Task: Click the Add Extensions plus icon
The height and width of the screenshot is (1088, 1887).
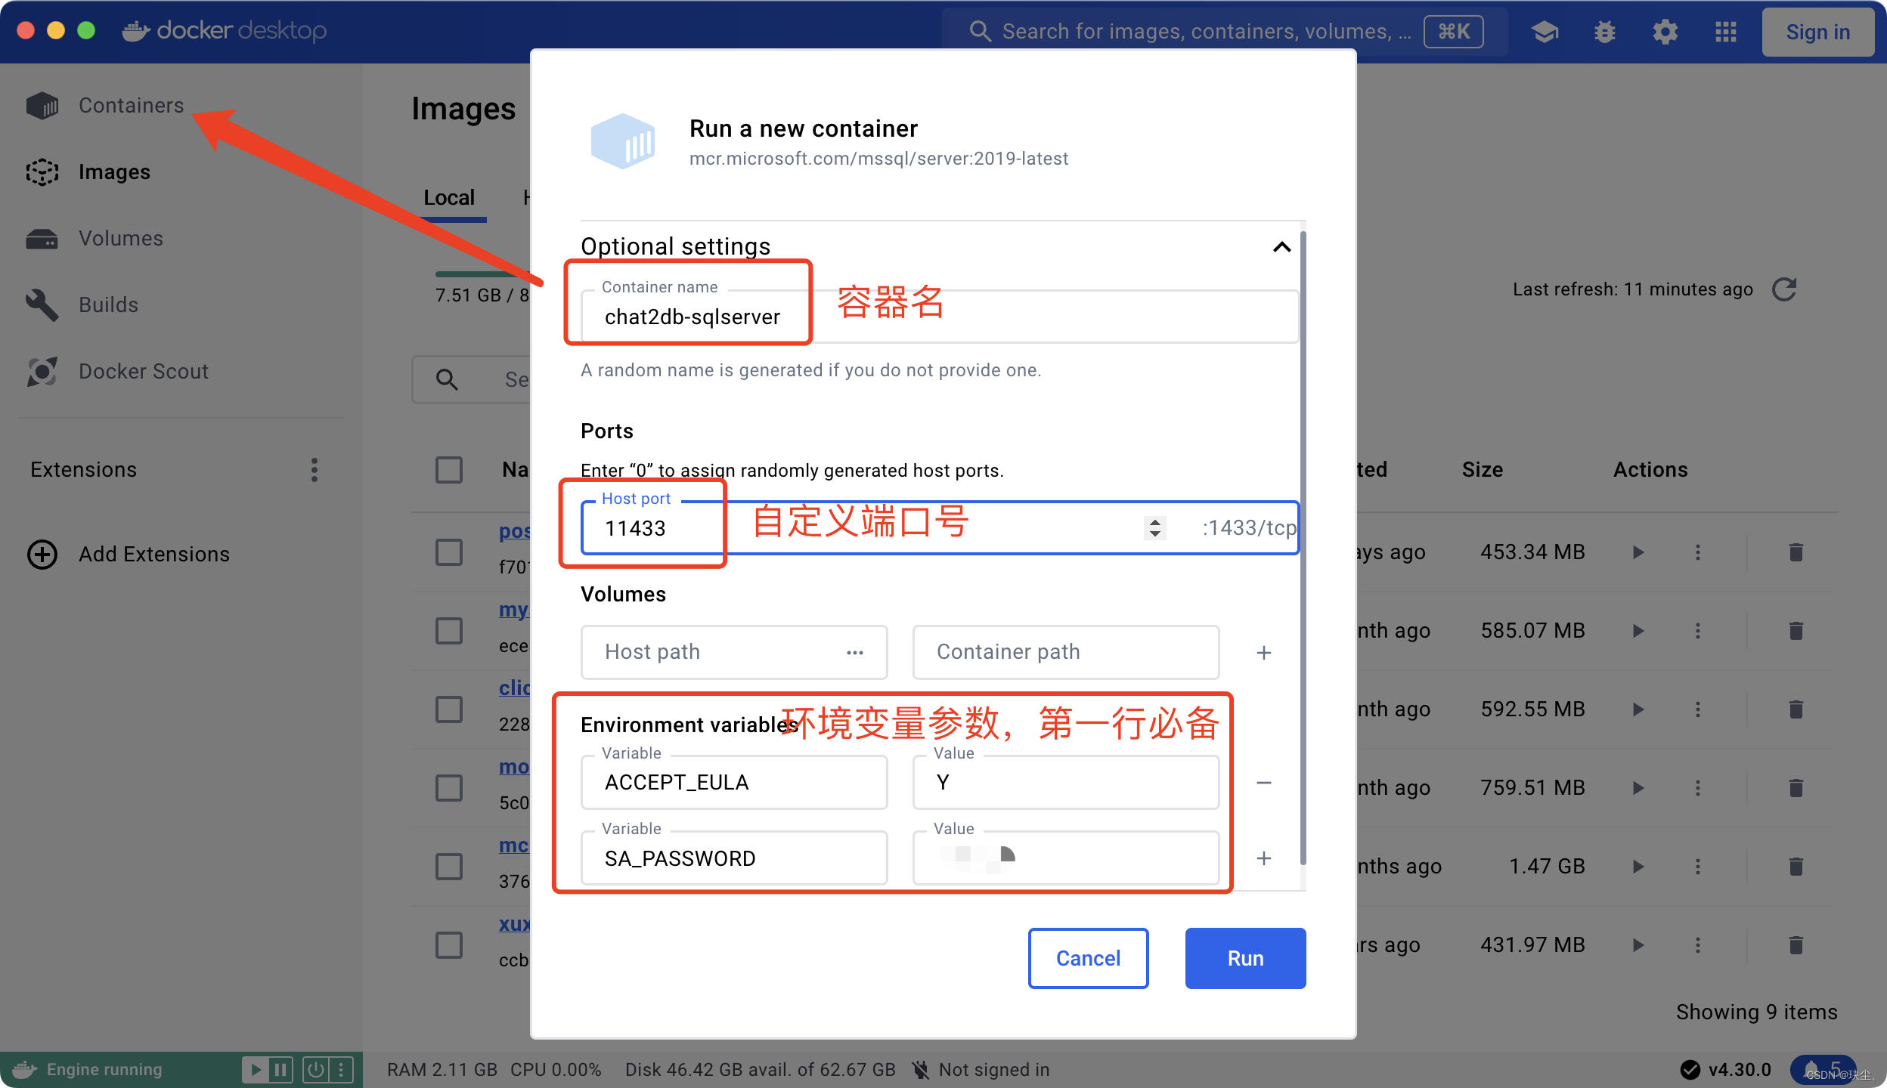Action: click(42, 555)
